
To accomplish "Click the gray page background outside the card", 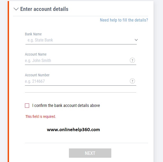I will (158, 81).
